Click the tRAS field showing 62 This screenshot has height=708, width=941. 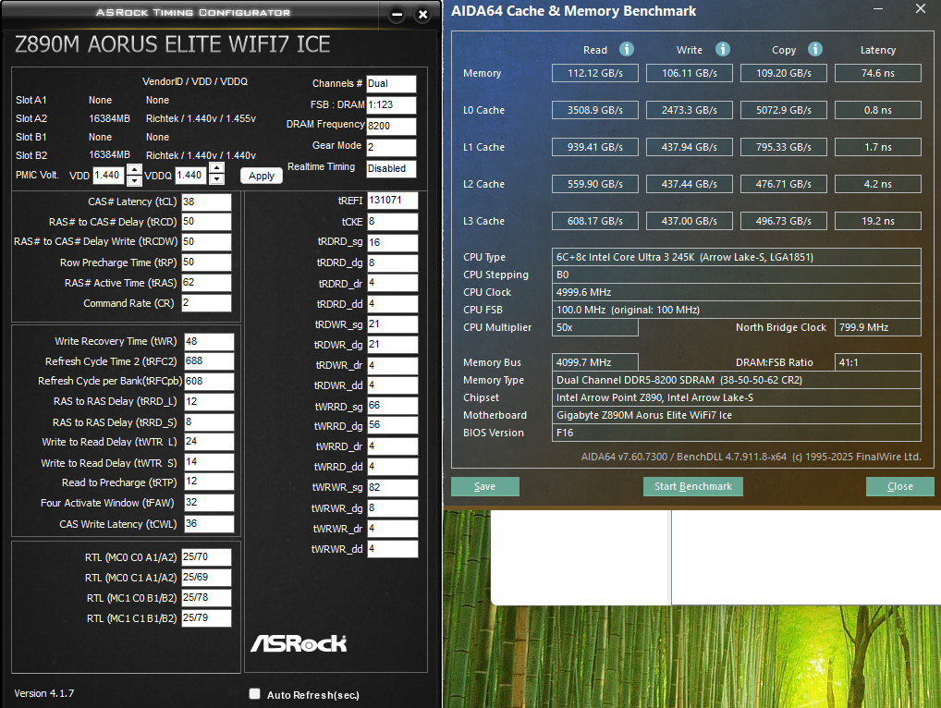click(x=206, y=283)
